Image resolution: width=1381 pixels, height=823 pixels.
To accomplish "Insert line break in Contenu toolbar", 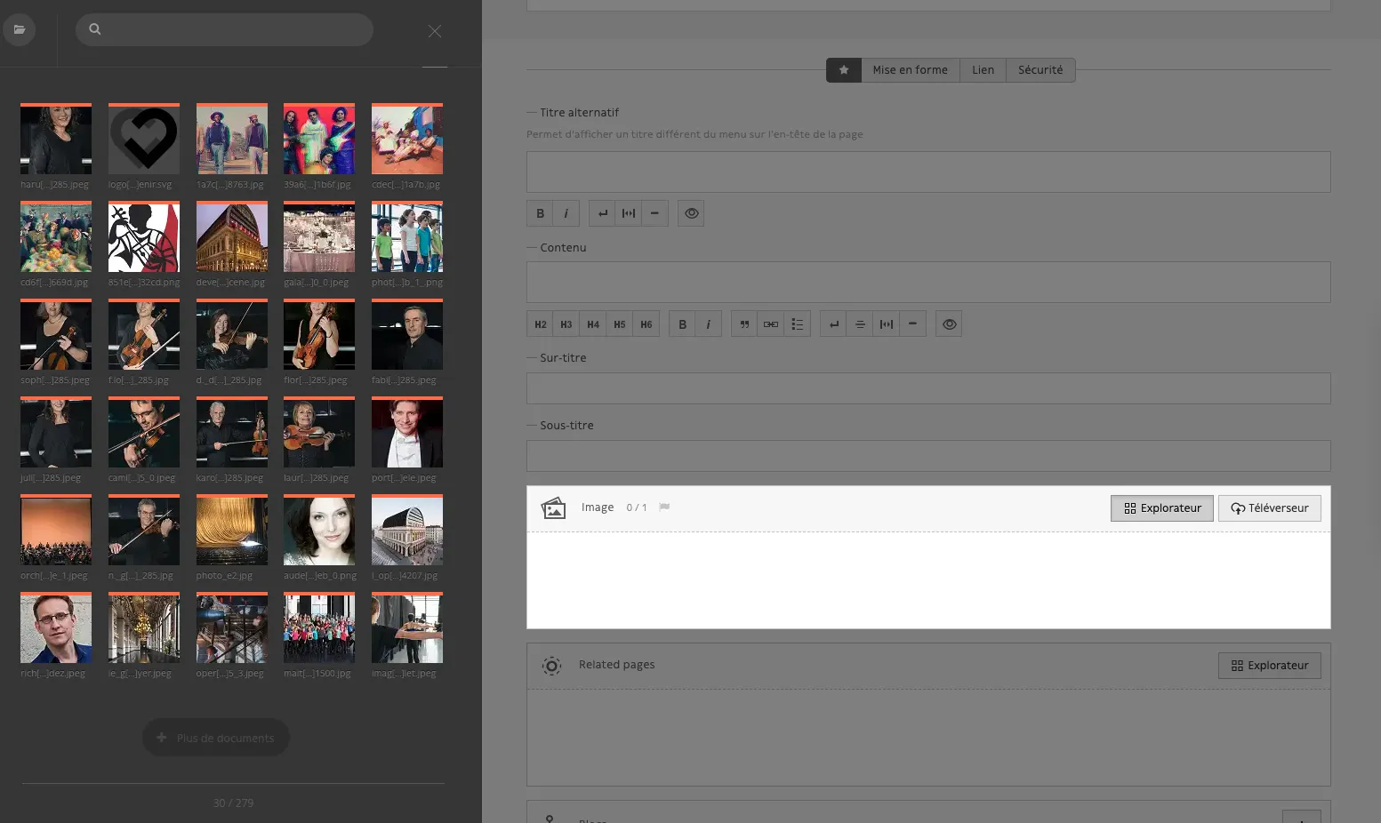I will pyautogui.click(x=833, y=324).
